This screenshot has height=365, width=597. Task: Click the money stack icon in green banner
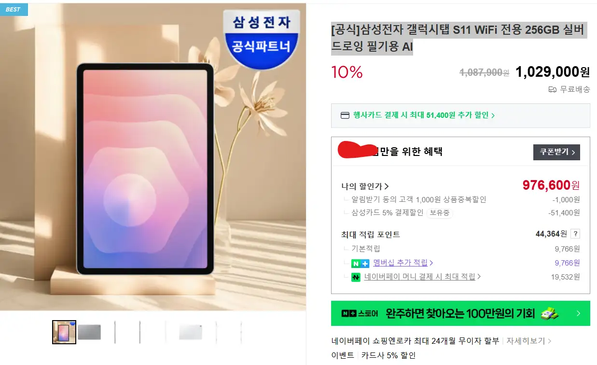point(550,313)
